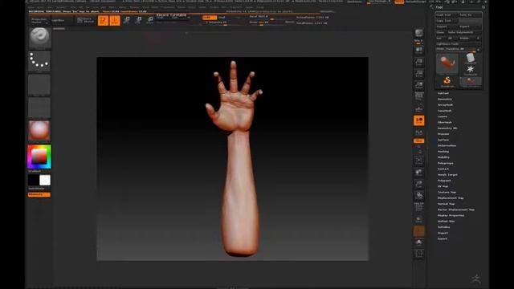The width and height of the screenshot is (514, 289).
Task: Open the Dots stroke type selector
Action: click(39, 61)
